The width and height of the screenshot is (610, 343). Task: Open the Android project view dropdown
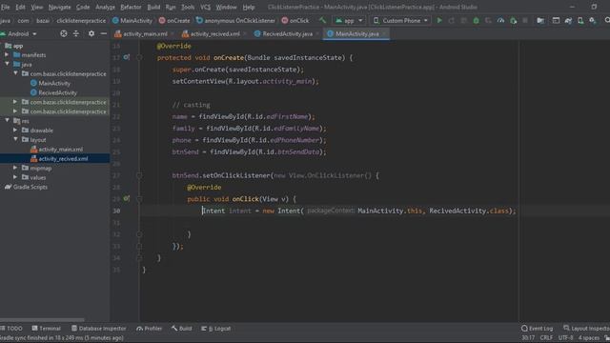pyautogui.click(x=19, y=34)
